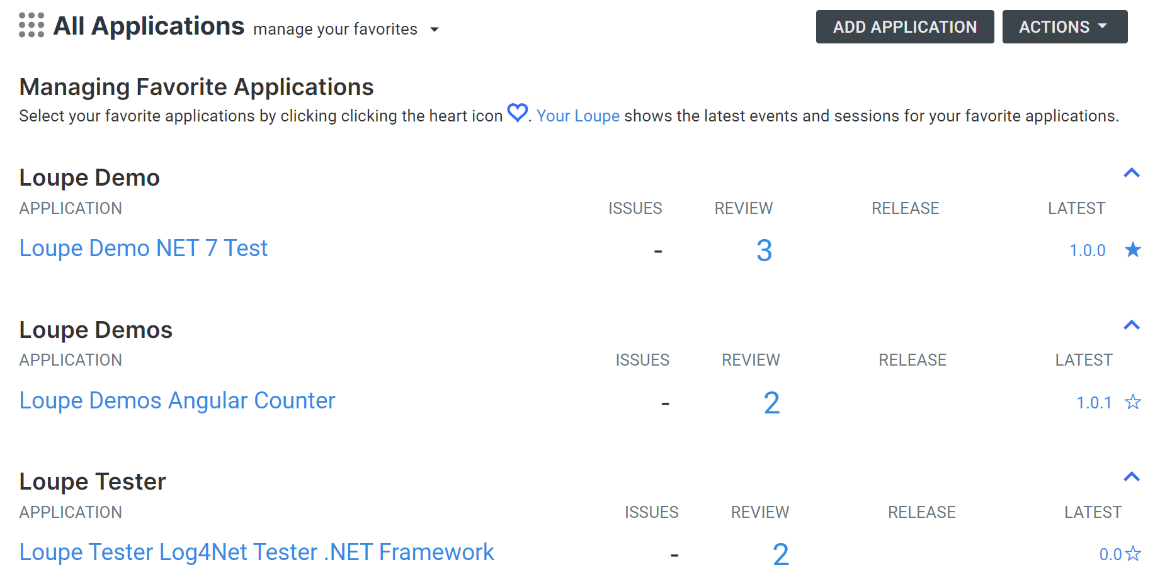The image size is (1160, 584).
Task: Collapse the Loupe Demos section chevron
Action: pos(1132,325)
